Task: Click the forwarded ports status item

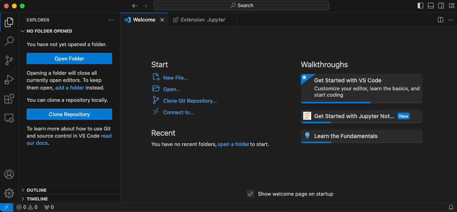Action: coord(49,207)
